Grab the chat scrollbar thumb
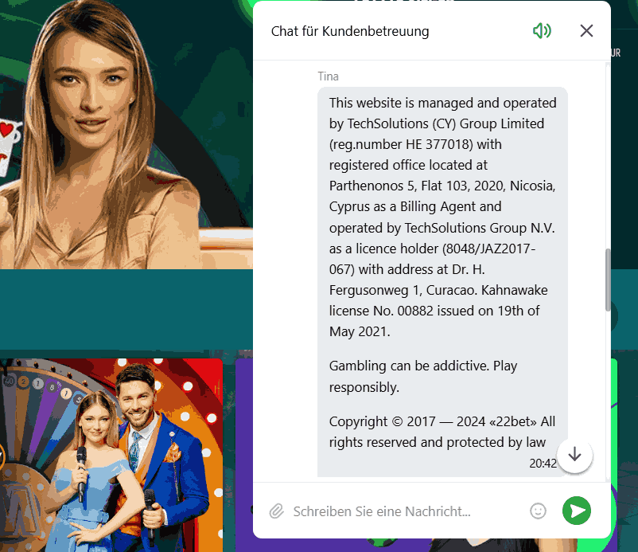Viewport: 638px width, 552px height. pos(608,280)
